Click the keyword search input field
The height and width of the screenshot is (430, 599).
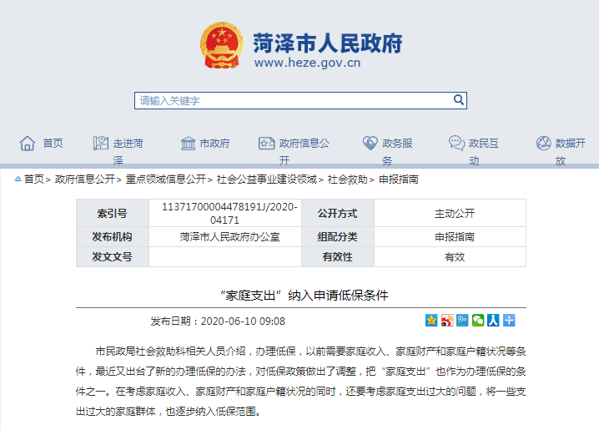pos(300,101)
